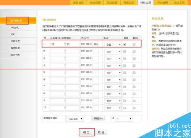
Task: Click the end port field in row 1
Action: tap(72, 44)
